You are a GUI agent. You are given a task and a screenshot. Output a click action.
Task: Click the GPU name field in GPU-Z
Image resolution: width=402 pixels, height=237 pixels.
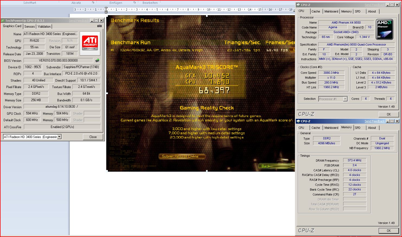tap(51, 34)
